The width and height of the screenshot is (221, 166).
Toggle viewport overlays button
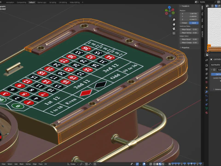pos(144,164)
